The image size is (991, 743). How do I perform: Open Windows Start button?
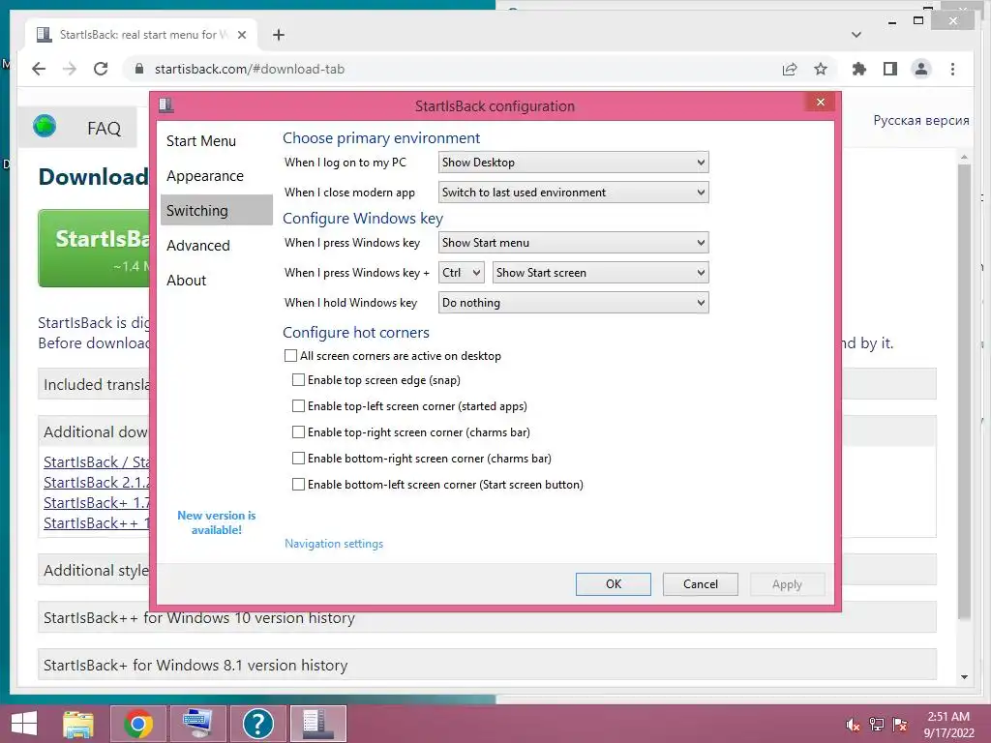24,724
